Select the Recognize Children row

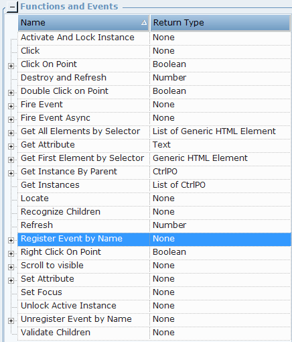(x=155, y=212)
